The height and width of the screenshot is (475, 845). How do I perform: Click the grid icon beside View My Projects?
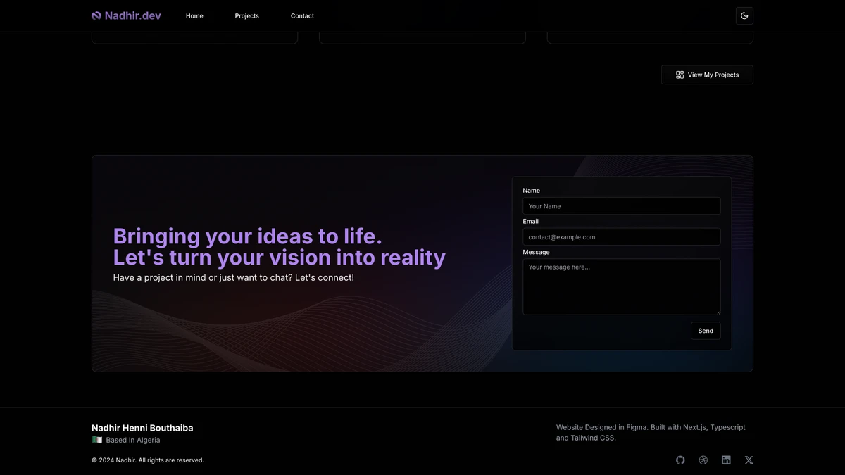(680, 75)
